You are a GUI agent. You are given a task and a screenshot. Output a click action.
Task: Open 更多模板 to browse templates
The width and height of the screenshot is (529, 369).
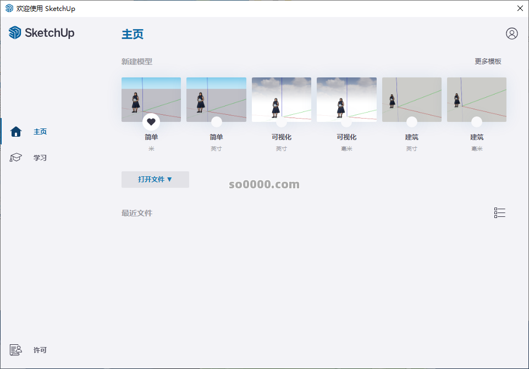(488, 61)
